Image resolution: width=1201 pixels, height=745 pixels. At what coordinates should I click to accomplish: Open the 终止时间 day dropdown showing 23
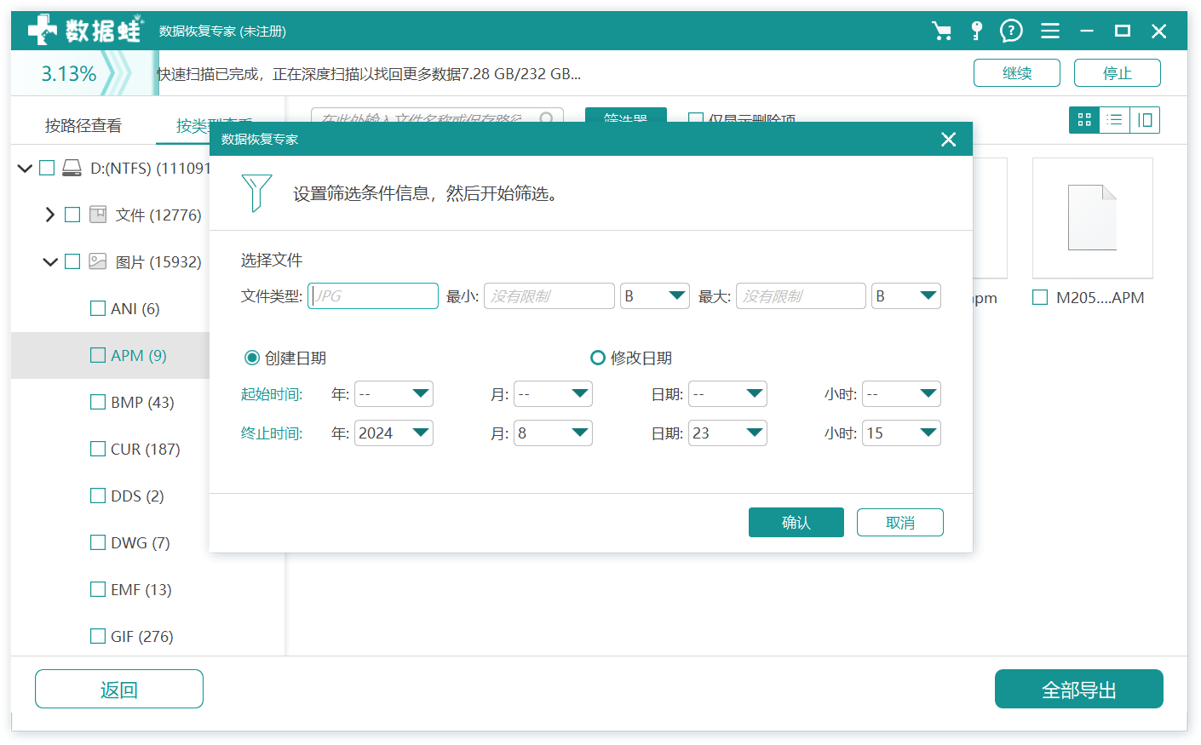click(x=727, y=433)
